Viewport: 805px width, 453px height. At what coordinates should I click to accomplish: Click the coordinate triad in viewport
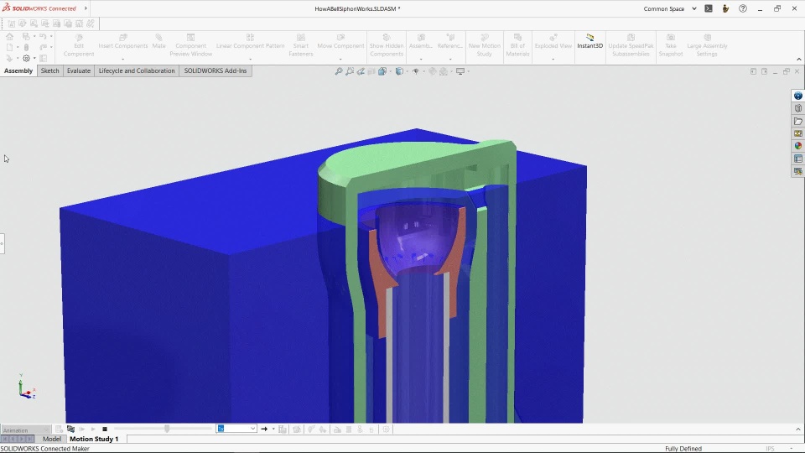click(26, 387)
